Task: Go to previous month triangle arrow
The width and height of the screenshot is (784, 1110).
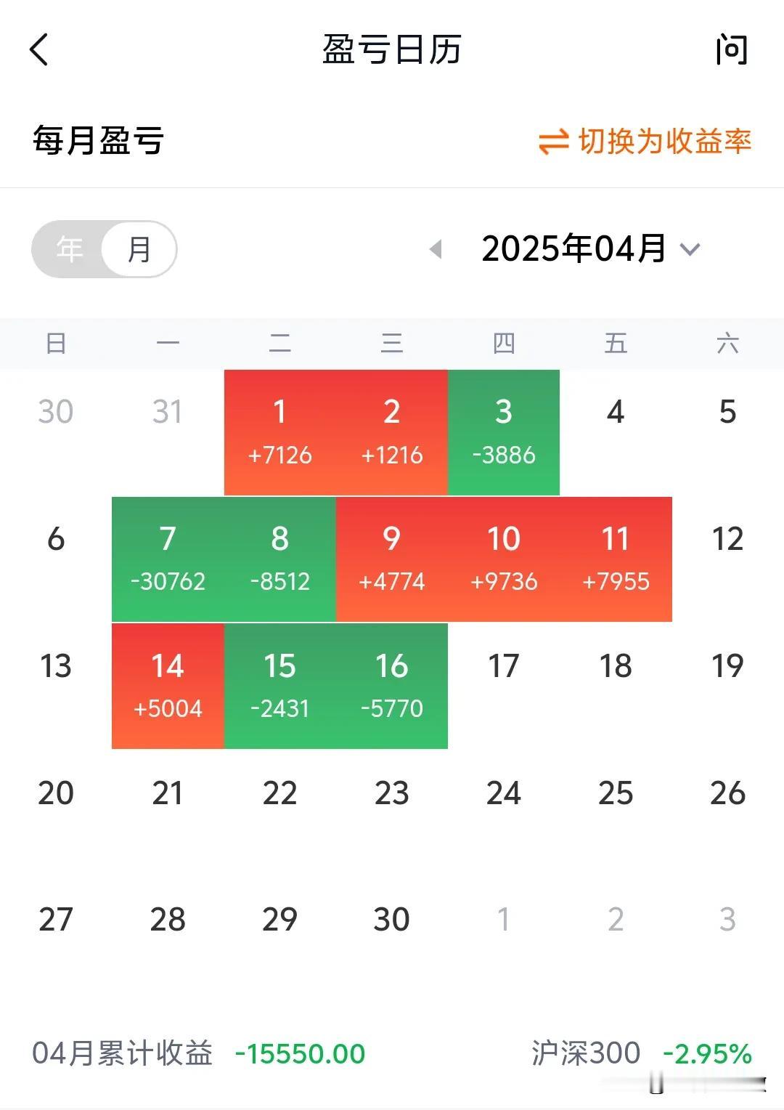Action: point(436,249)
